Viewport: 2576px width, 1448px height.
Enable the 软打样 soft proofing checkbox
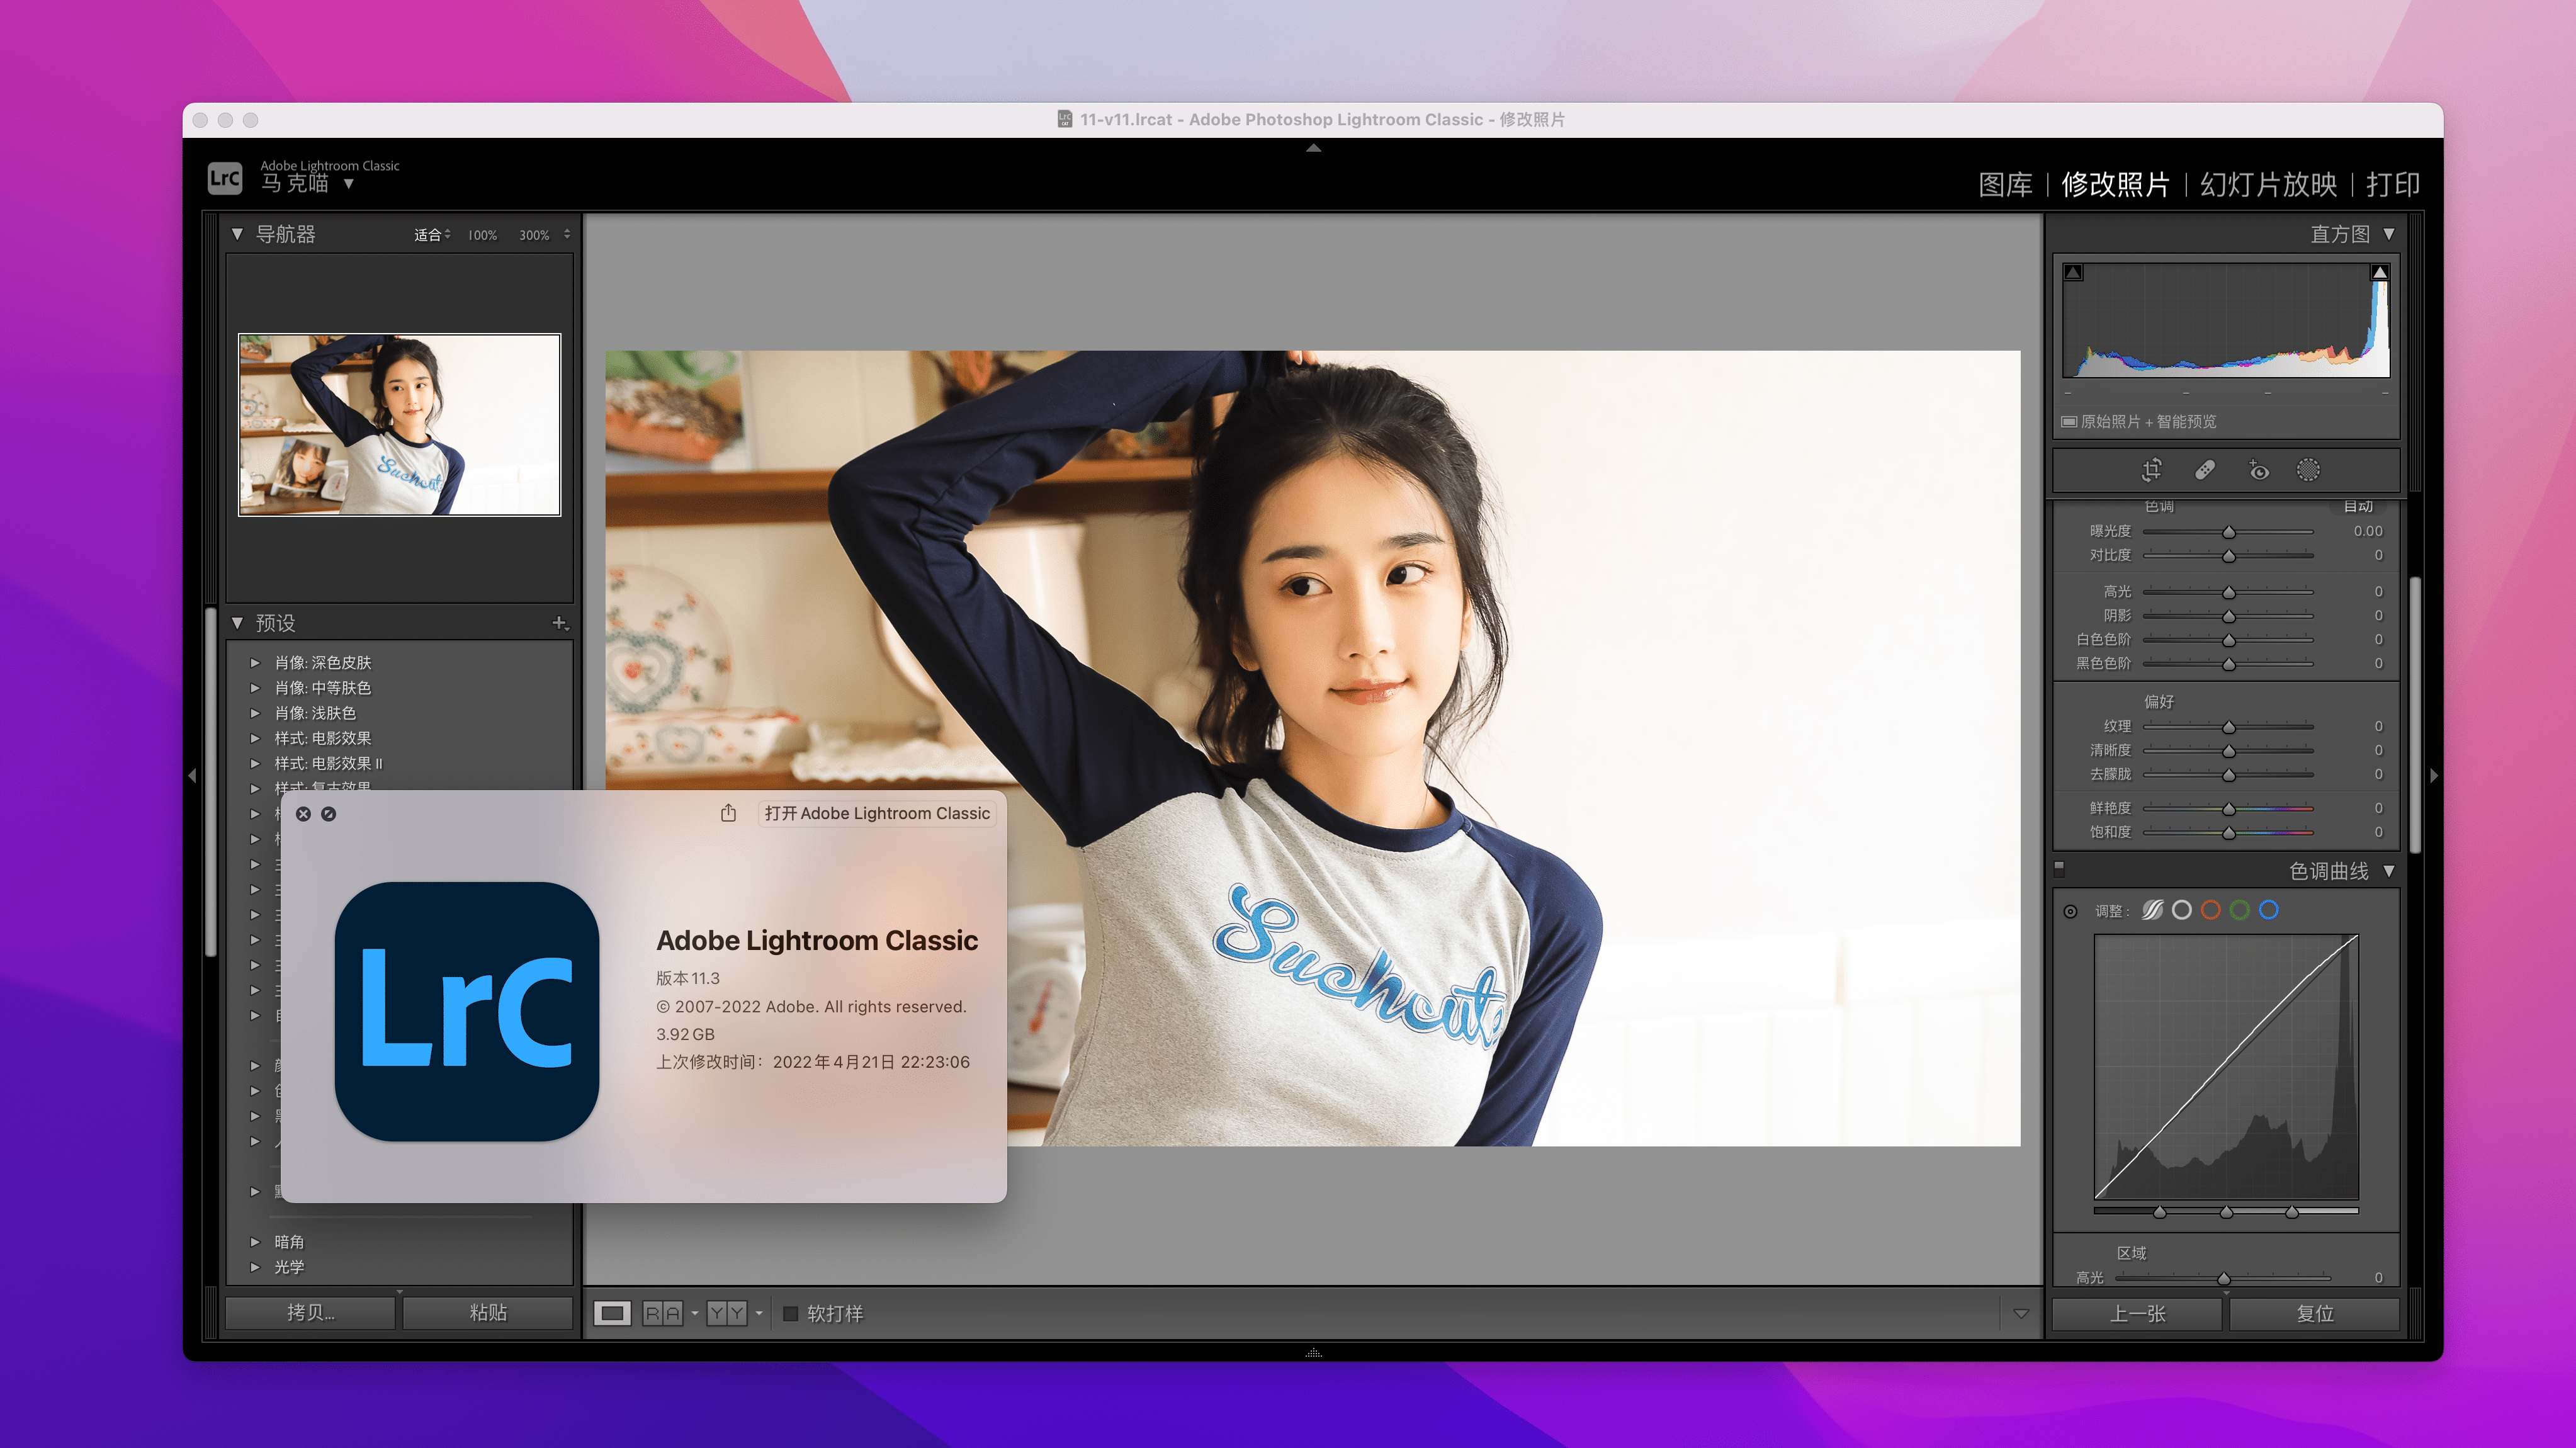790,1313
